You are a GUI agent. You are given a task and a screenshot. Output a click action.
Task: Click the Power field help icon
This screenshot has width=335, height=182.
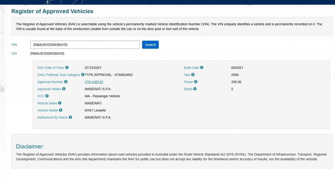coord(196,82)
